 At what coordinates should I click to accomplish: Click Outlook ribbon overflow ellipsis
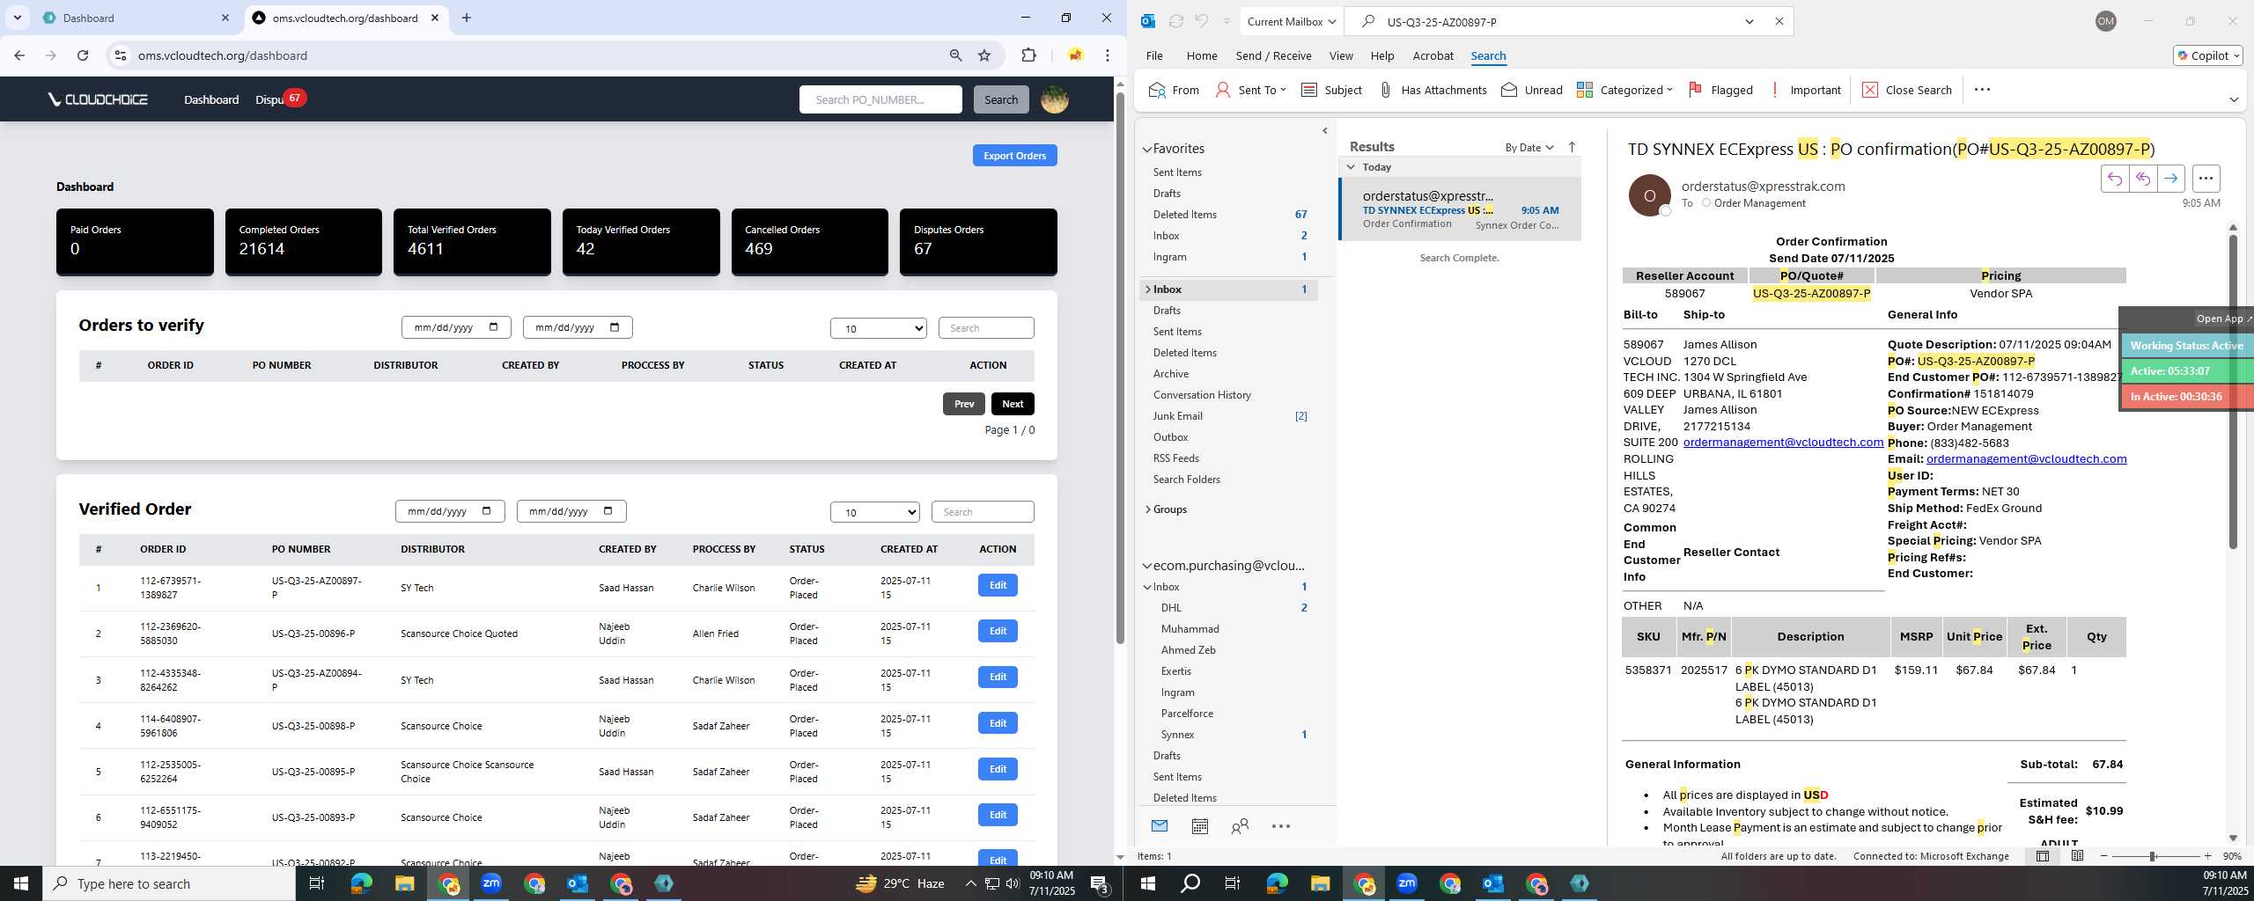pos(1982,90)
